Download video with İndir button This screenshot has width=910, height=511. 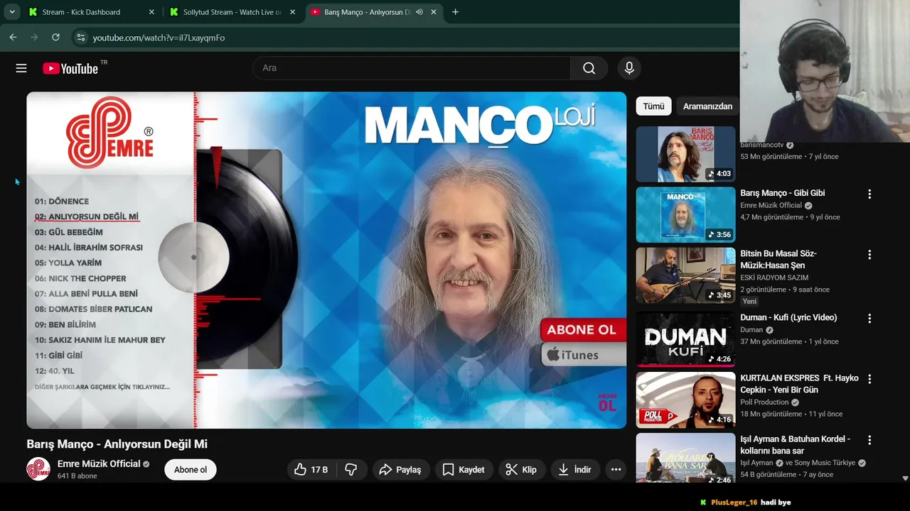tap(575, 470)
